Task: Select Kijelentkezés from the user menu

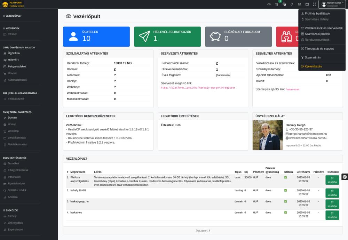Action: coord(313,66)
